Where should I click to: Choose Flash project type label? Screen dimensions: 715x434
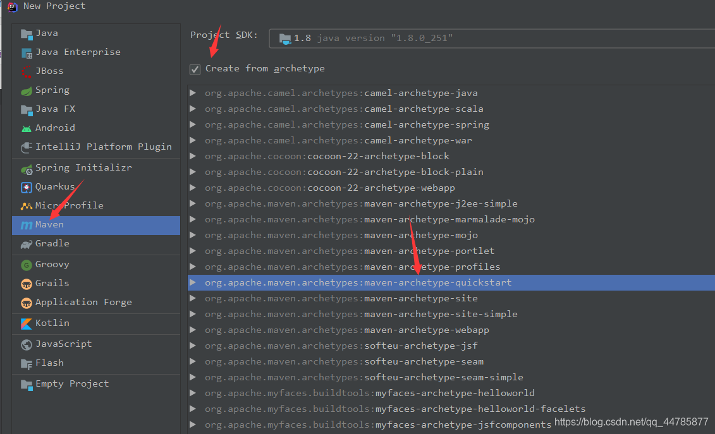(50, 363)
